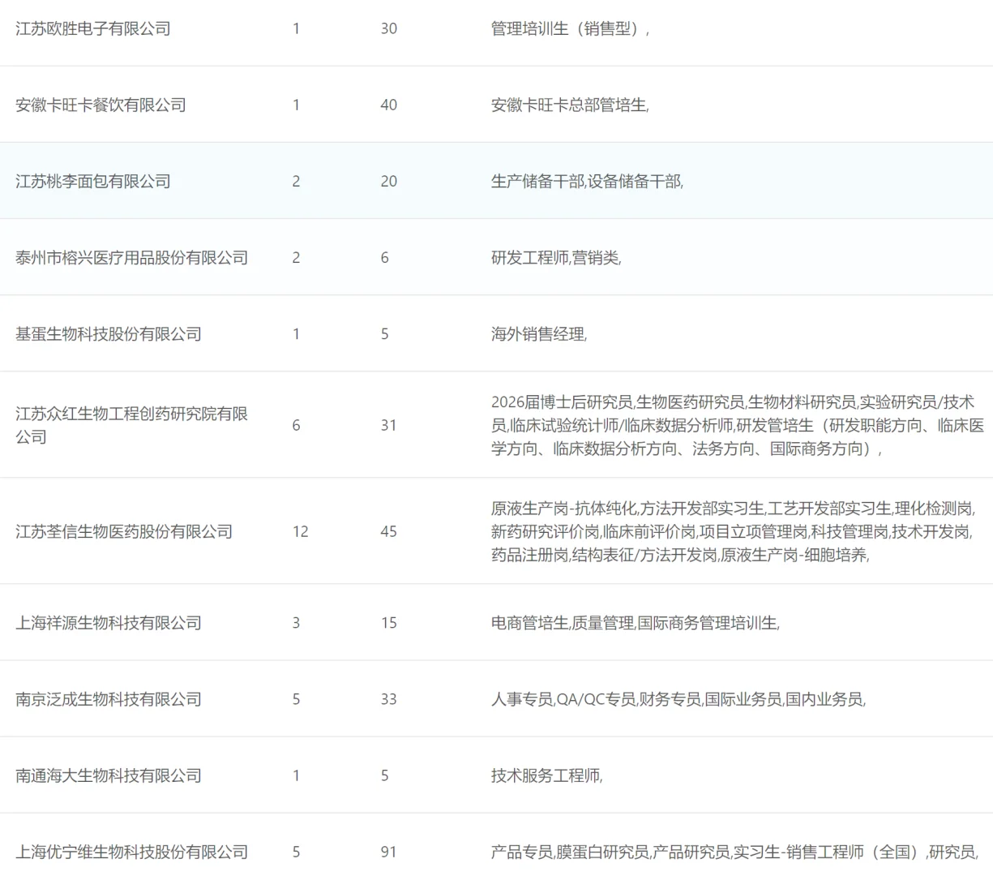
Task: Select position 安徽卡旺卡总部管培生
Action: click(x=570, y=105)
